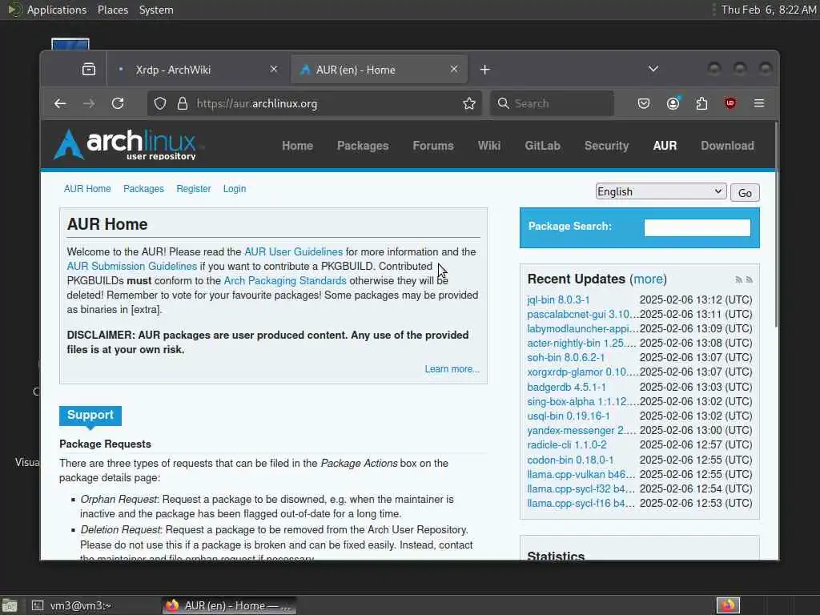This screenshot has height=615, width=820.
Task: Bookmark this page with the star icon
Action: (469, 103)
